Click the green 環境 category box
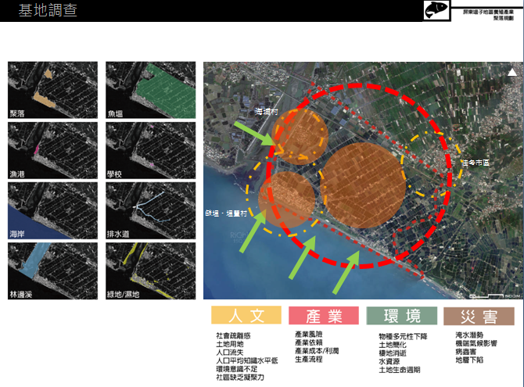 402,316
